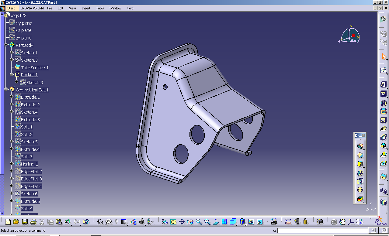Expand the Sketch.1 node in the tree
389x236 pixels.
point(11,52)
